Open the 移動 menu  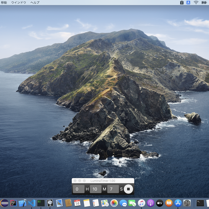pos(4,2)
